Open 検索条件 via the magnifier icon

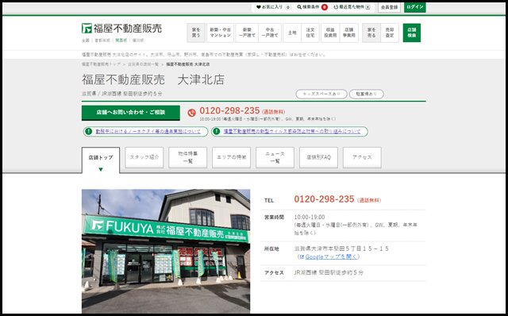pos(299,7)
